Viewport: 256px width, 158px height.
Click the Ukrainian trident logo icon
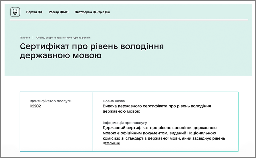(15, 12)
